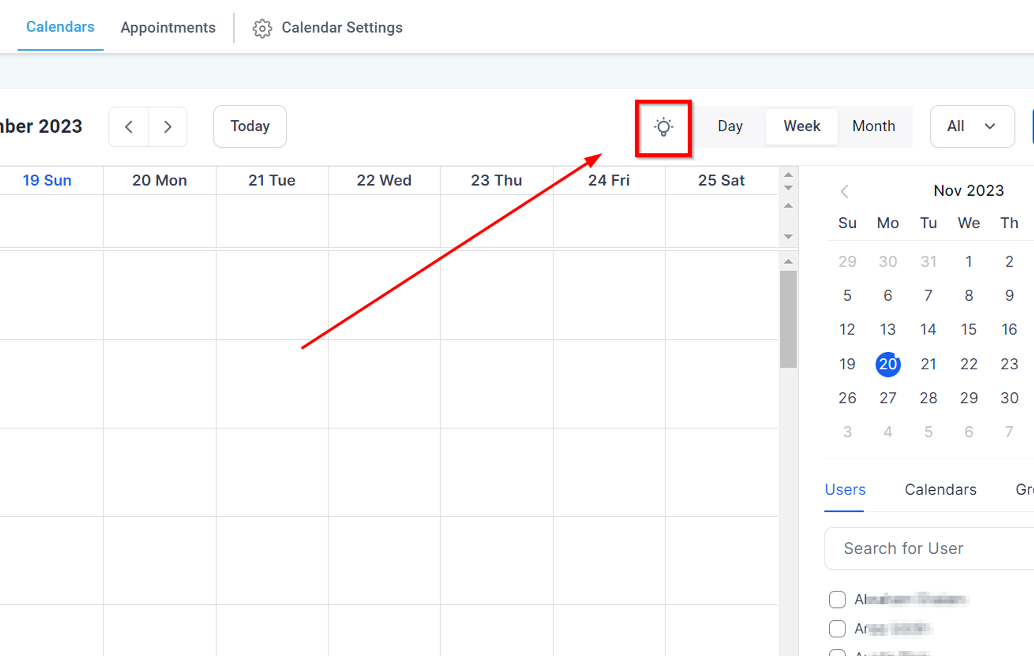This screenshot has height=656, width=1034.
Task: Select the Calendars tab in sidebar
Action: (x=940, y=490)
